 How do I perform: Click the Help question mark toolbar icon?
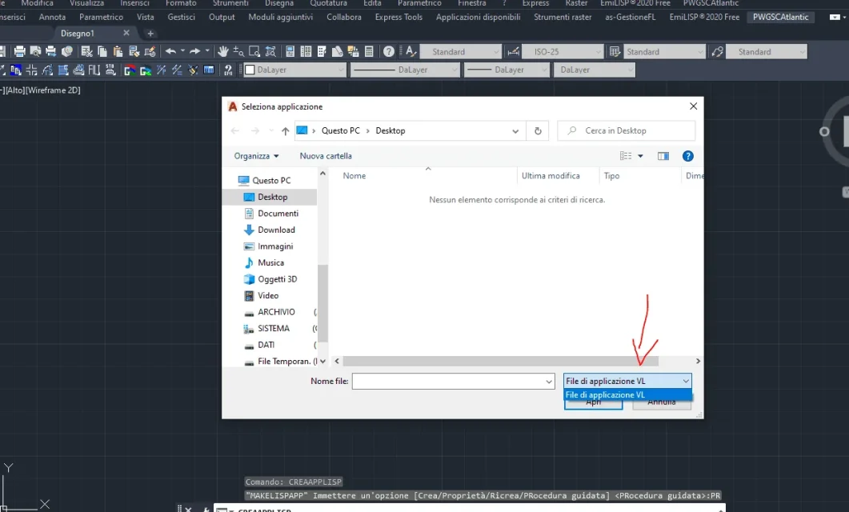point(389,51)
